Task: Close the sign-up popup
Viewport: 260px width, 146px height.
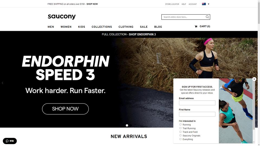Action: point(254,79)
